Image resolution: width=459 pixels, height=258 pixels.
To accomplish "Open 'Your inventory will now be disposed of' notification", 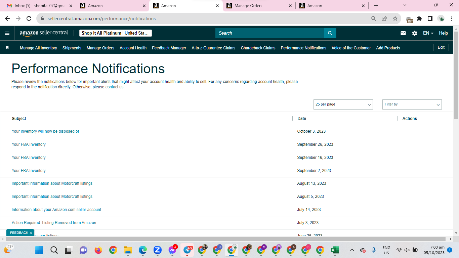I will (x=45, y=131).
